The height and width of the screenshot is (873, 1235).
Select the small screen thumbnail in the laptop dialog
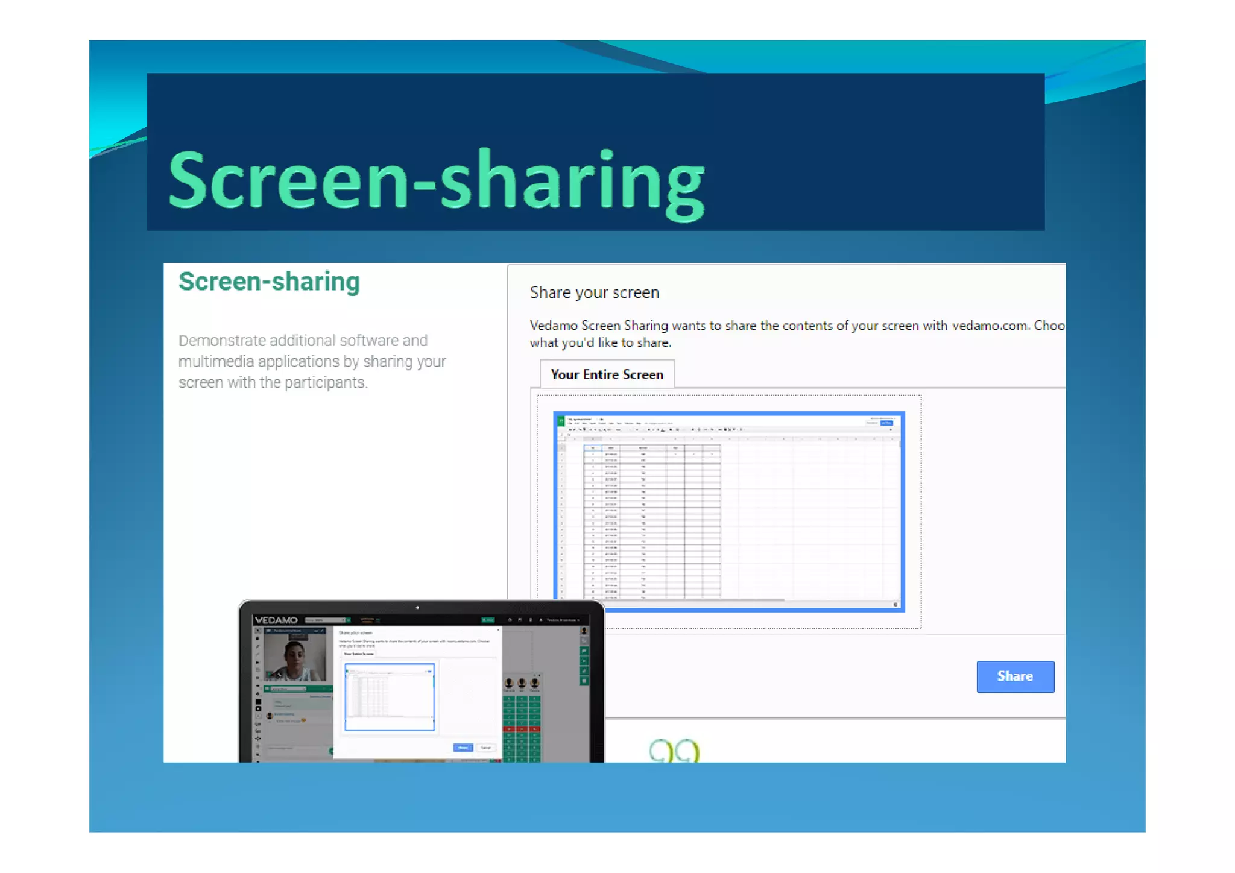click(390, 697)
